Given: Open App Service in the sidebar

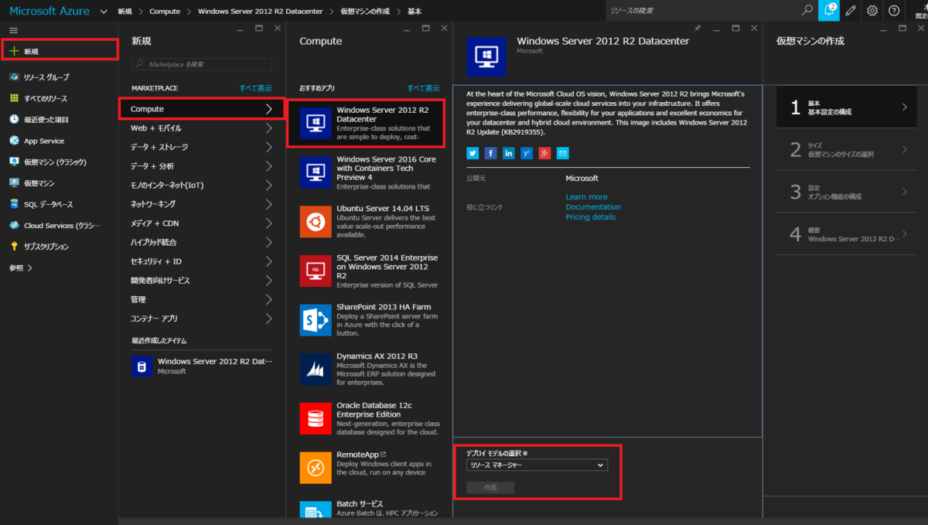Looking at the screenshot, I should pos(60,141).
